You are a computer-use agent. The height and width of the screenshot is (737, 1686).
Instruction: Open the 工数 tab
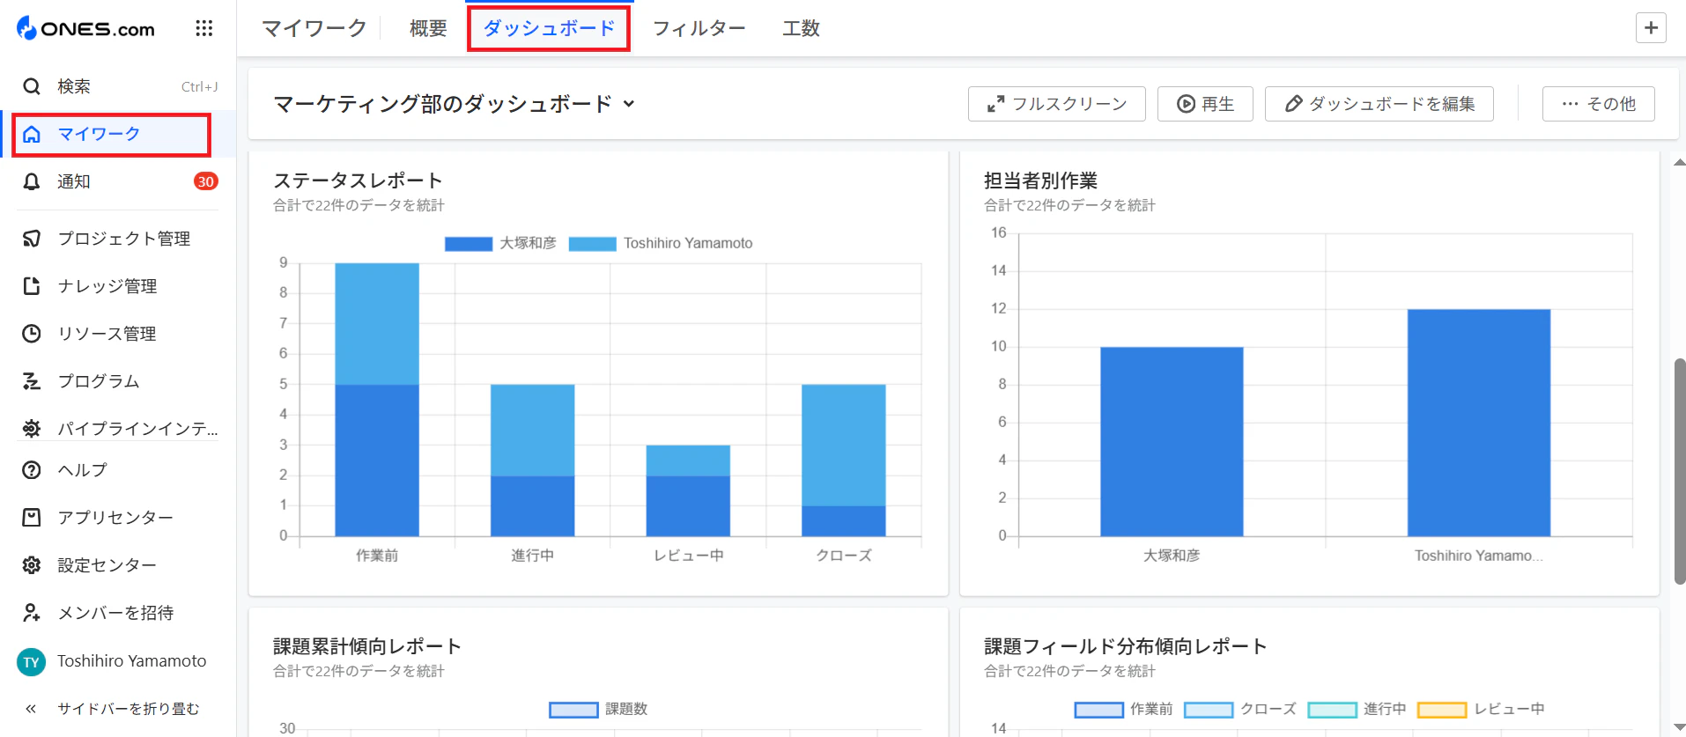[x=801, y=28]
